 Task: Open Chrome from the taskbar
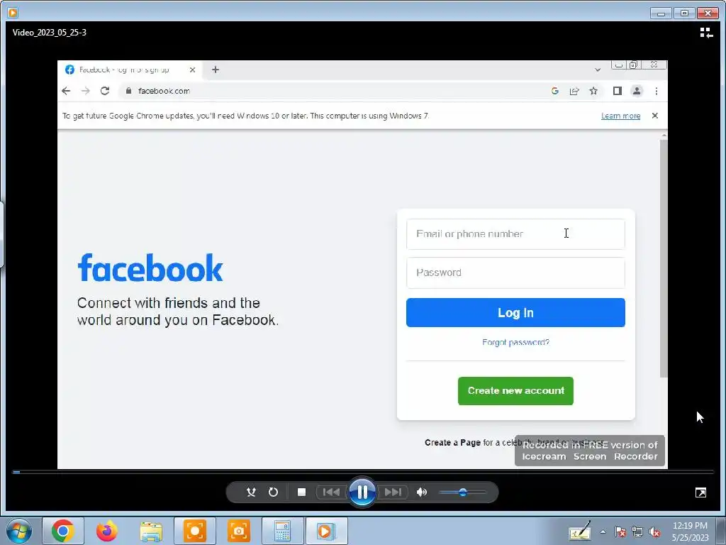coord(62,531)
